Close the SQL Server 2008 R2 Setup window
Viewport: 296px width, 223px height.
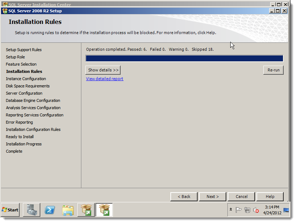(284, 11)
